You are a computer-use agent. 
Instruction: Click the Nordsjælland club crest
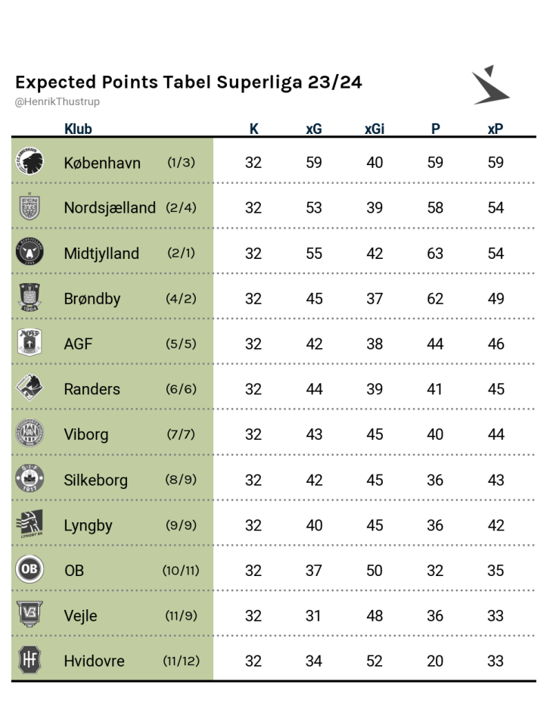(x=30, y=207)
